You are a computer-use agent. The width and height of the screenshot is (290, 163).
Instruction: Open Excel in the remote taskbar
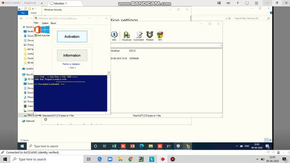click(114, 146)
